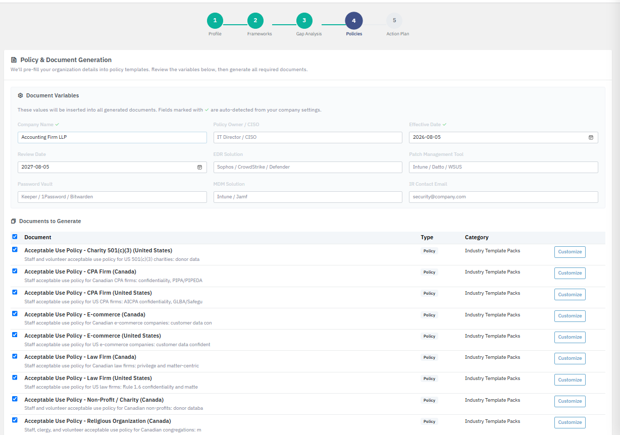Uncheck Charity 501(c)(3) United States policy
This screenshot has width=620, height=435.
coord(15,249)
